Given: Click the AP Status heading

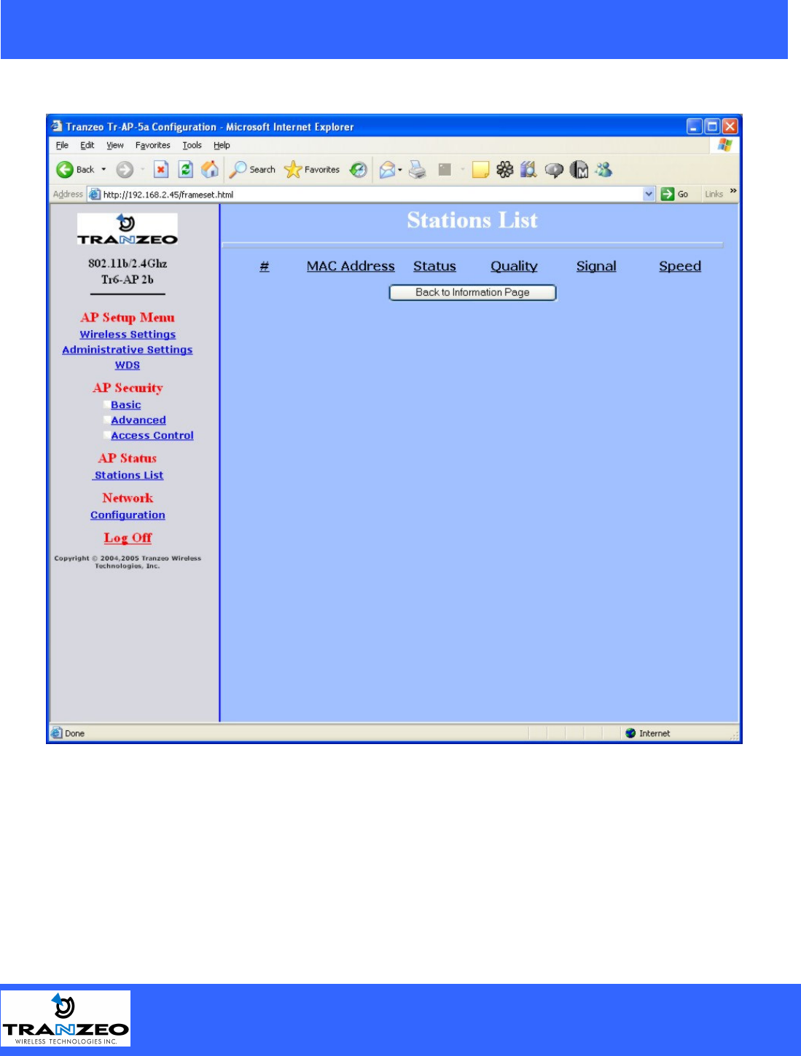Looking at the screenshot, I should tap(128, 458).
